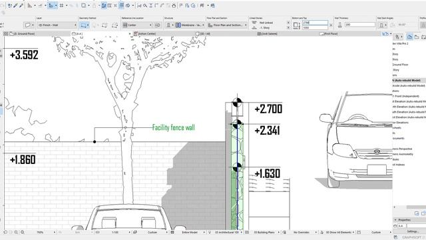Viewport: 426px width, 240px height.
Task: Select the rectangle wall geometry method
Action: click(105, 25)
